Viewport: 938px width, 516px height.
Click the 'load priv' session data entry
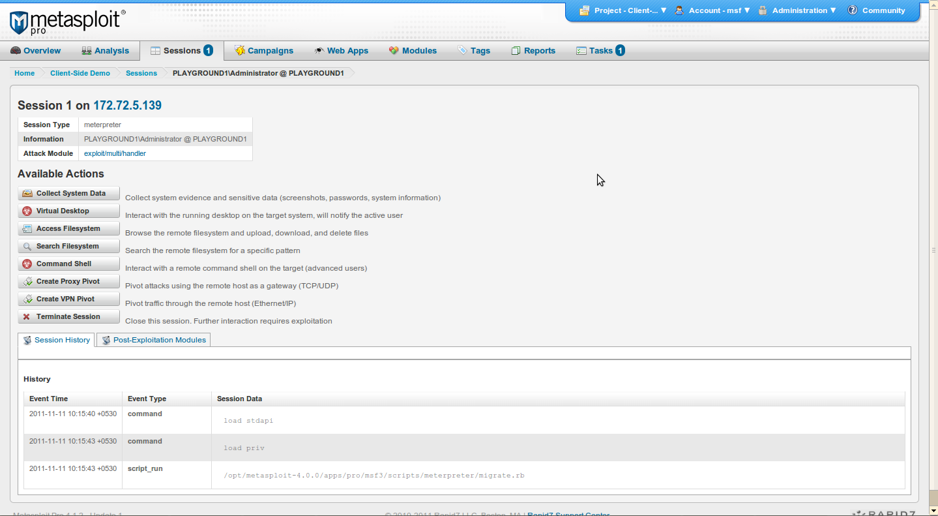[244, 448]
